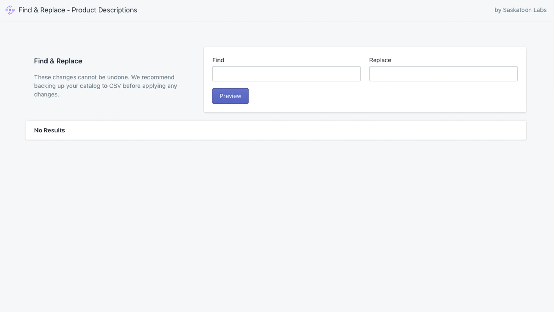
Task: Click 'Product Descriptions' in the header title
Action: coord(104,10)
